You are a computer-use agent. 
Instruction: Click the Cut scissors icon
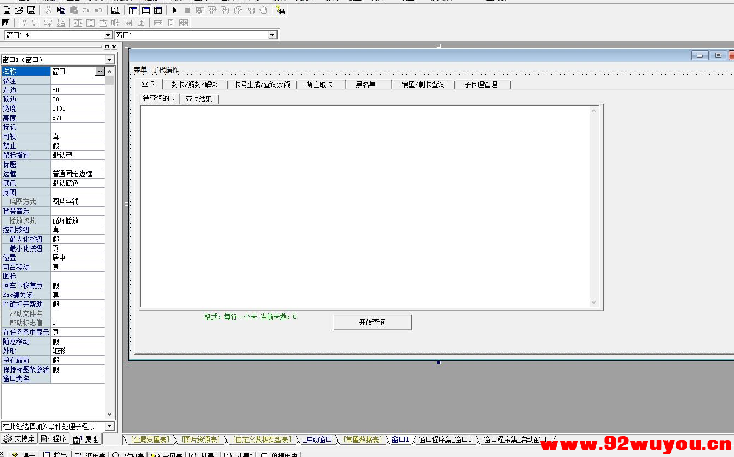[48, 10]
